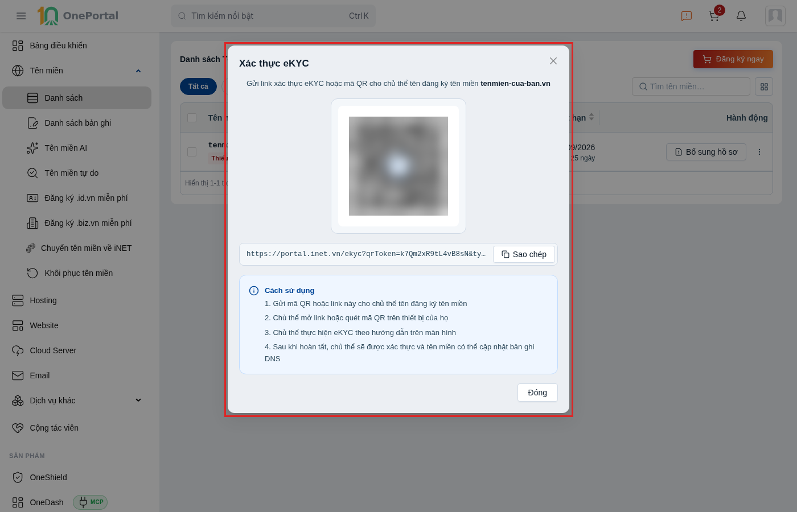Copy the eKYC link with Sao chép
The width and height of the screenshot is (797, 512).
pyautogui.click(x=524, y=254)
